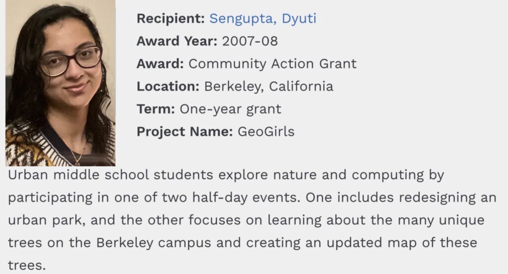Click the GeoGirls project name
The height and width of the screenshot is (274, 508).
266,132
